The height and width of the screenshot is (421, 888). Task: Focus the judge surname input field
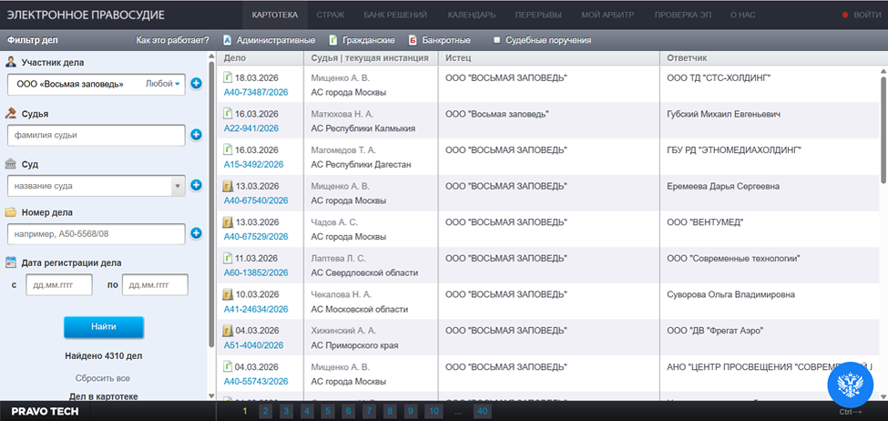(x=97, y=135)
